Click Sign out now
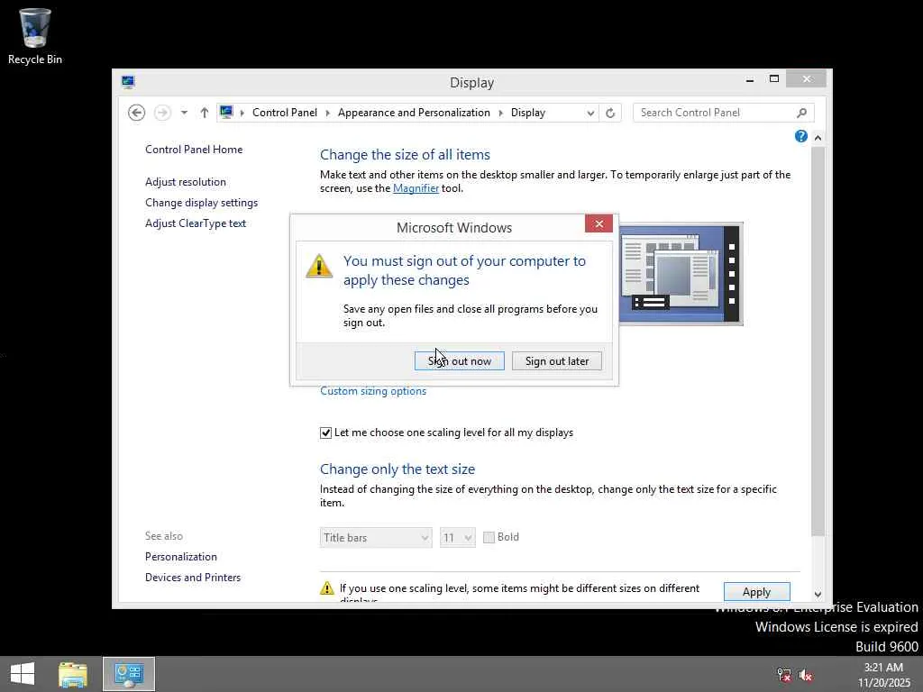Viewport: 923px width, 692px height. [459, 360]
